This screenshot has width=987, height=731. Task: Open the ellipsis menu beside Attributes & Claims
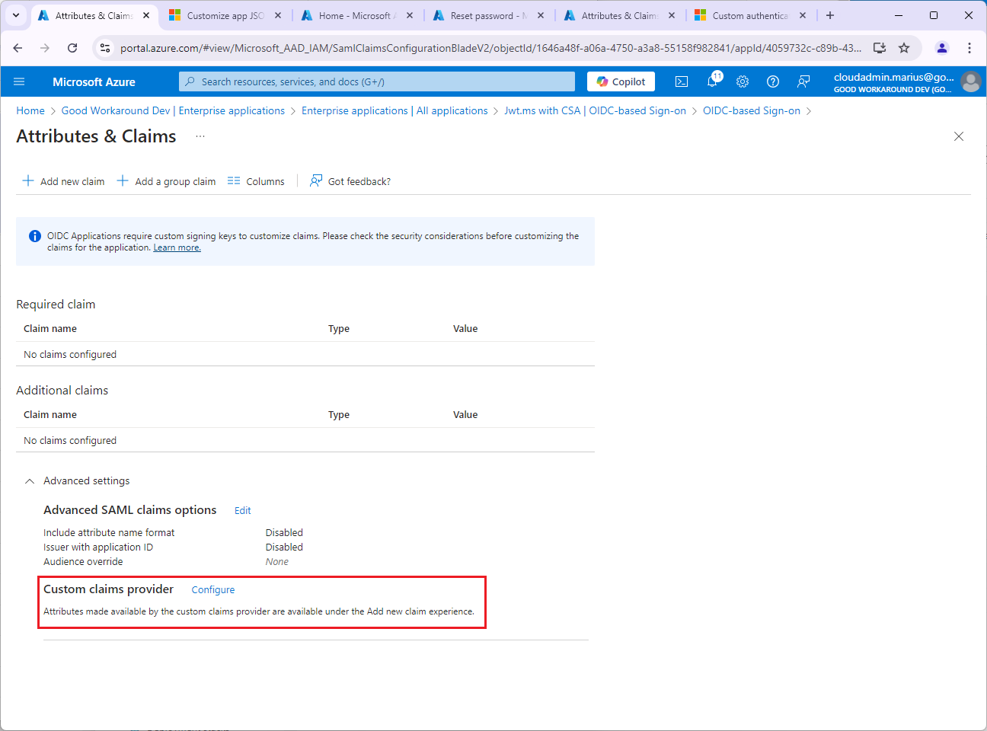pos(200,136)
